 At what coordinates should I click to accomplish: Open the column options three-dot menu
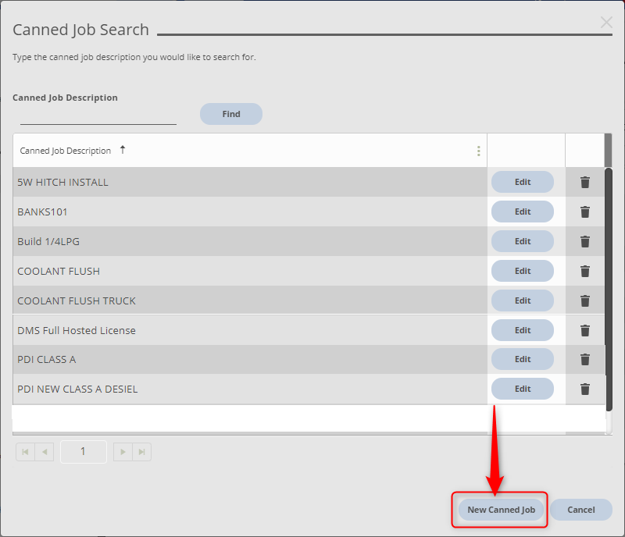478,151
